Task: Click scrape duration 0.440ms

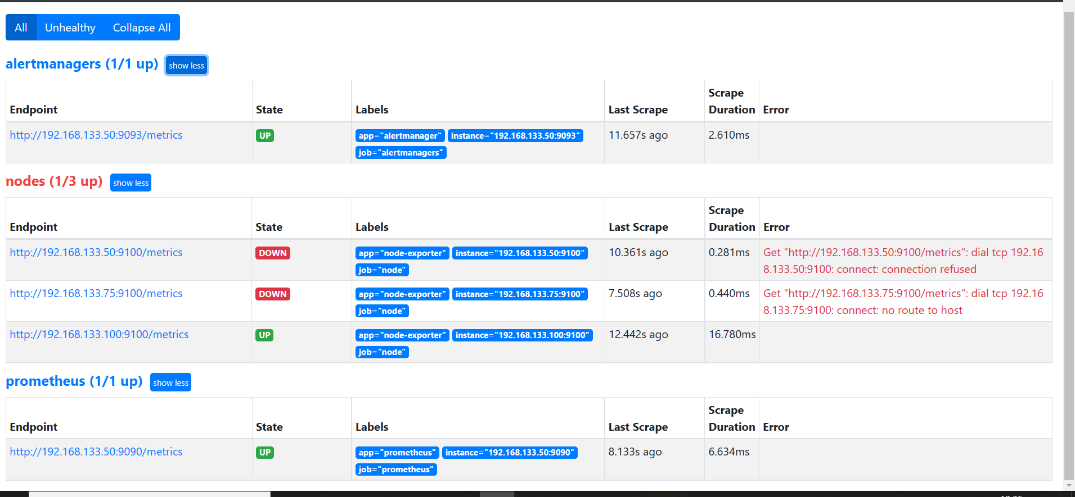Action: point(729,293)
